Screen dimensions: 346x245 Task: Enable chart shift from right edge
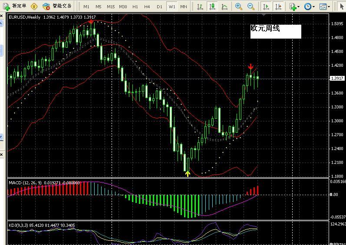pos(277,7)
